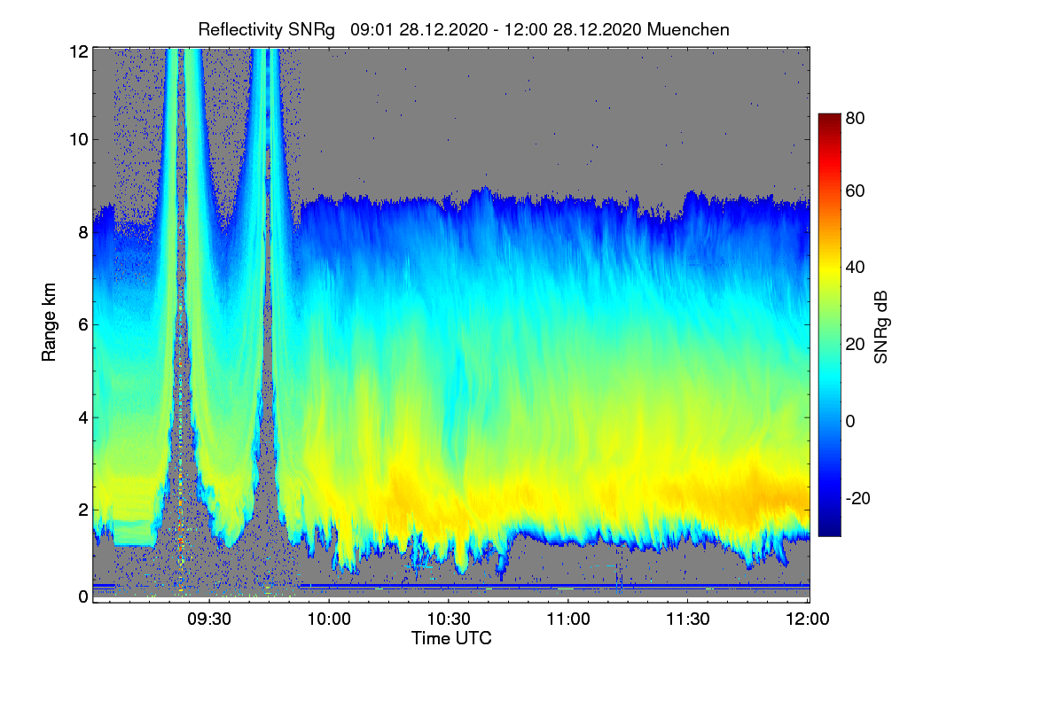Click the plot title 'Reflectivity SNRg'
This screenshot has width=1064, height=709.
click(267, 29)
